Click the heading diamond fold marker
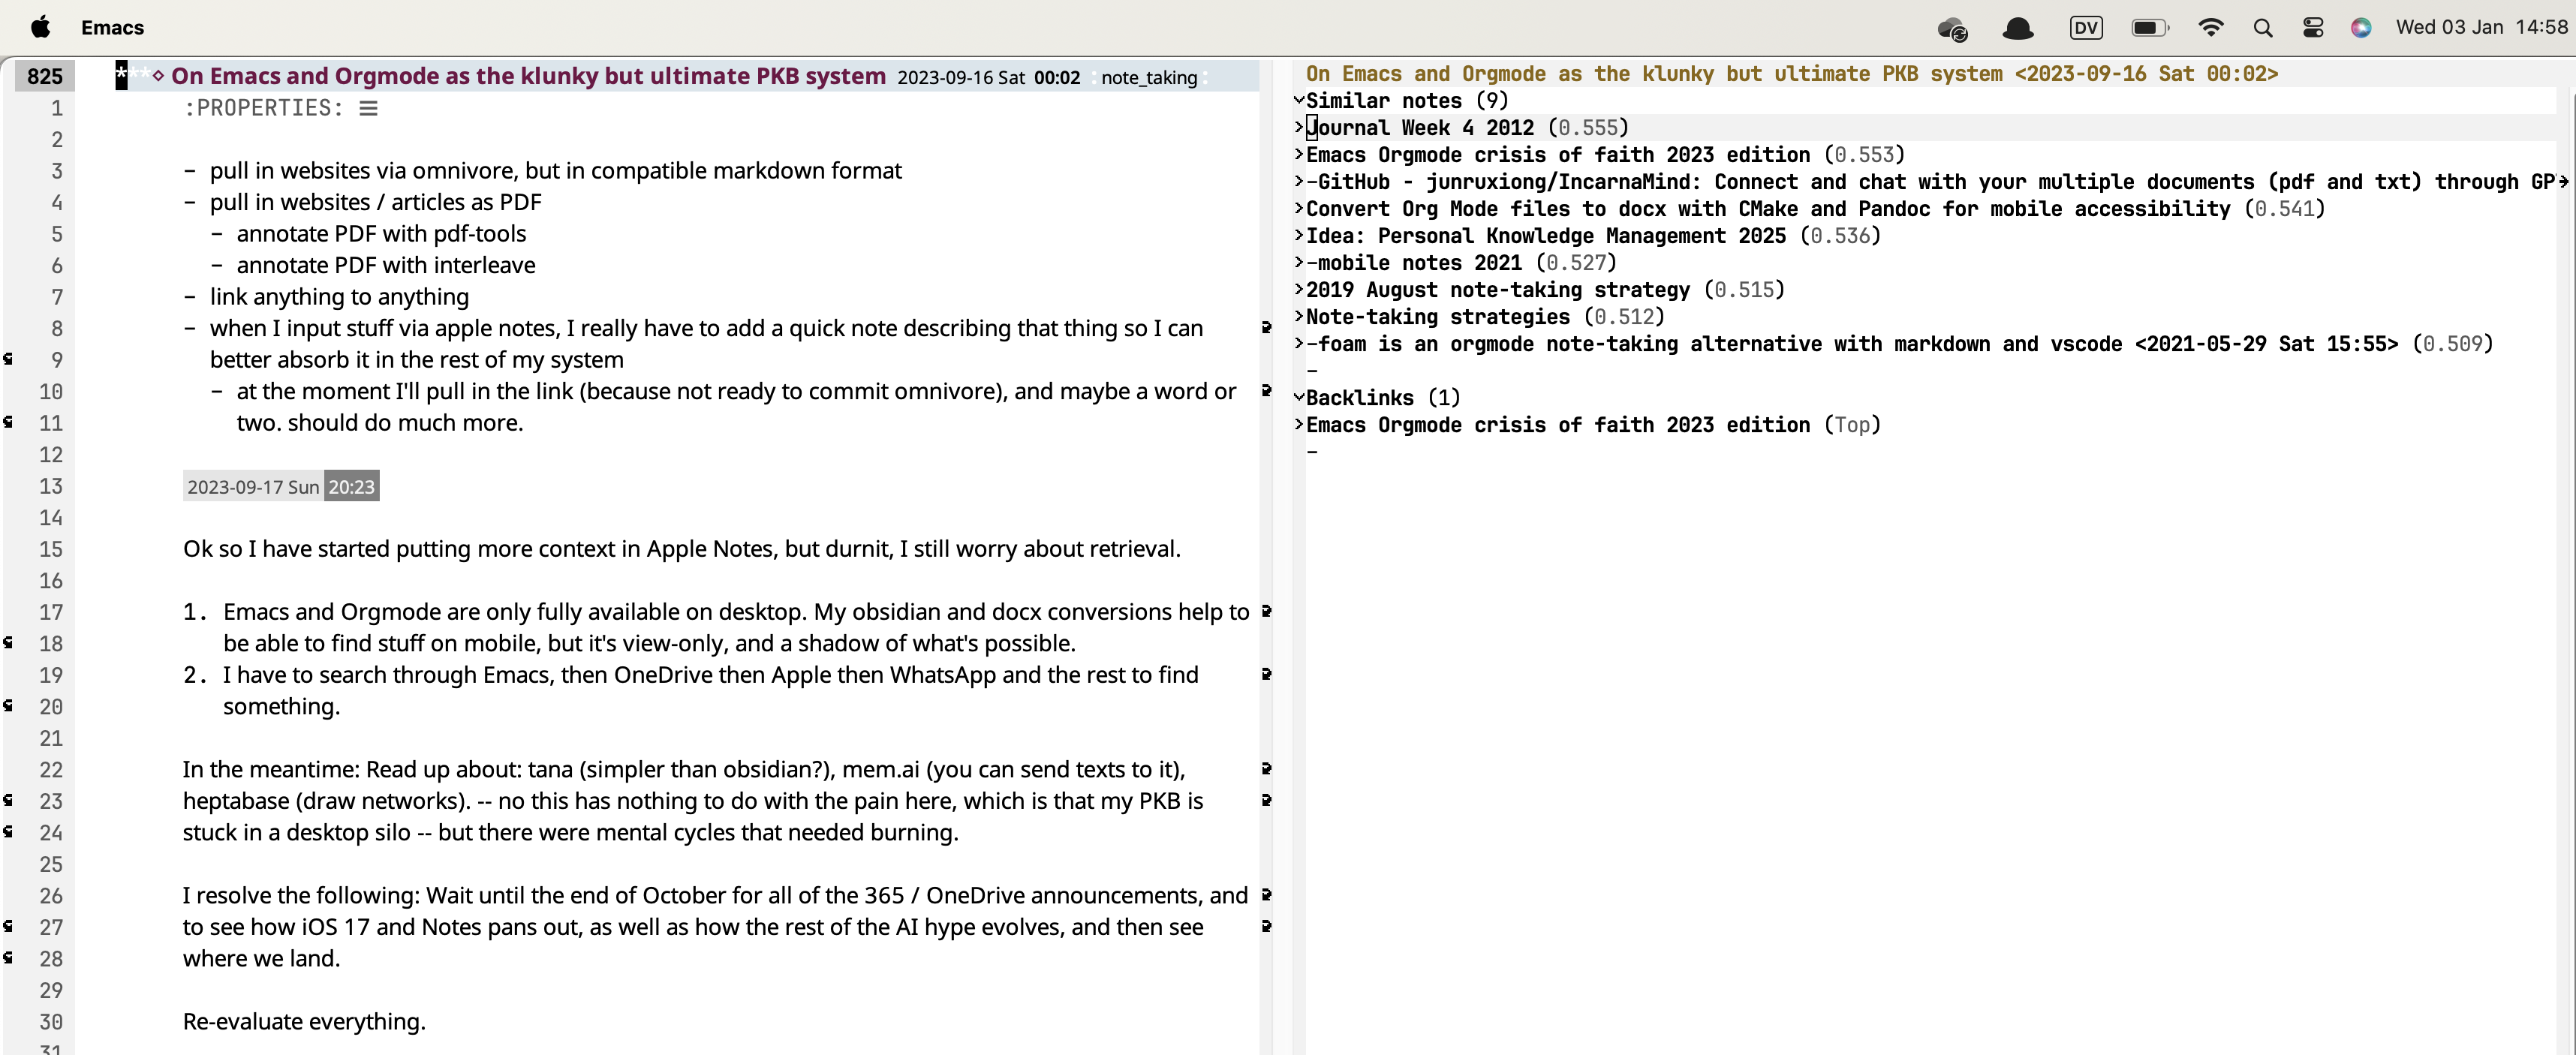 [158, 75]
